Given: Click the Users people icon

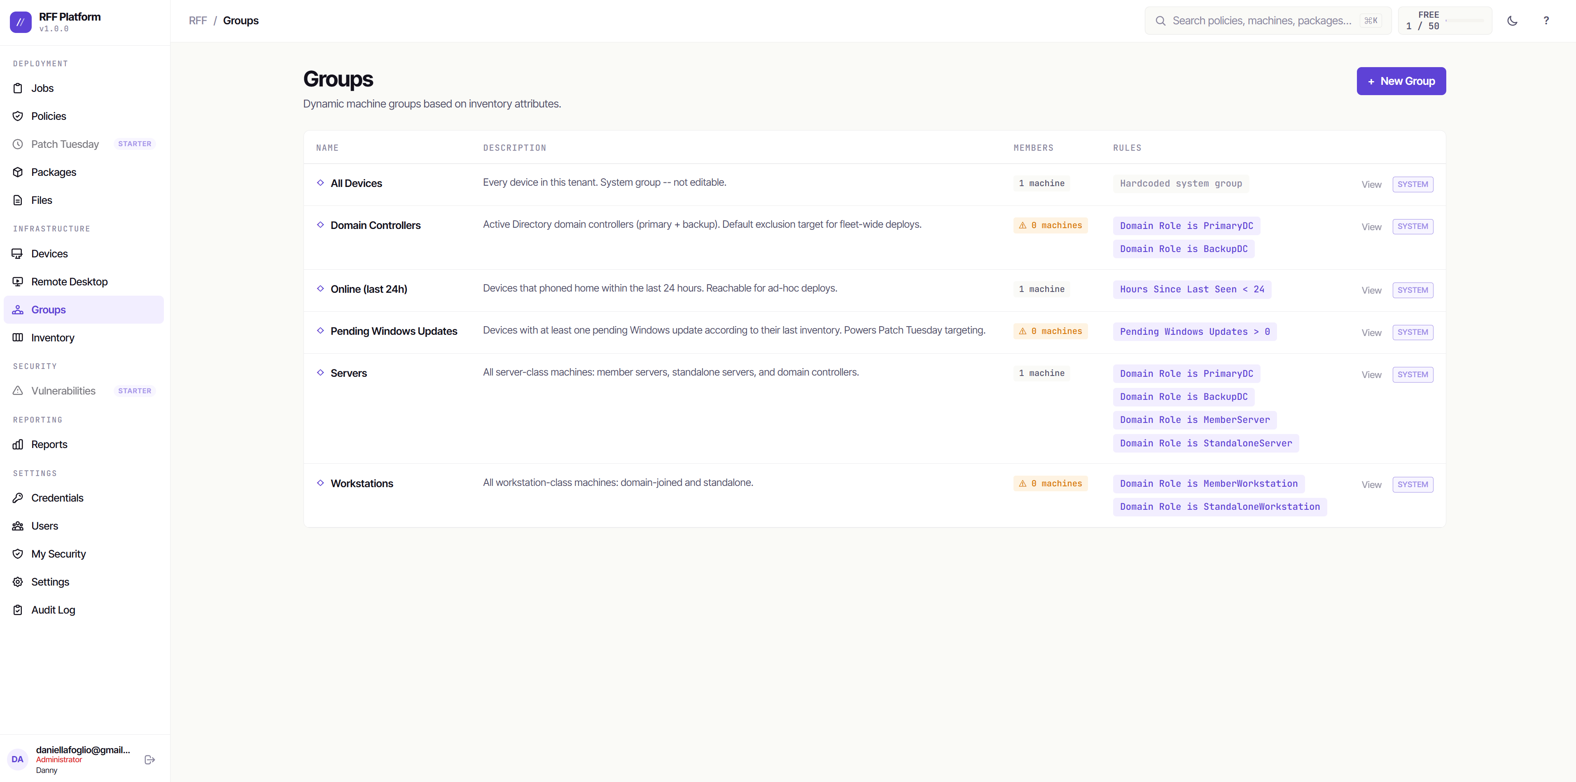Looking at the screenshot, I should [18, 525].
